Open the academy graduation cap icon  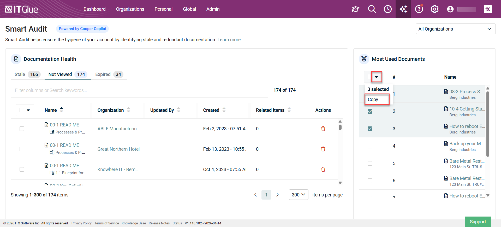355,9
